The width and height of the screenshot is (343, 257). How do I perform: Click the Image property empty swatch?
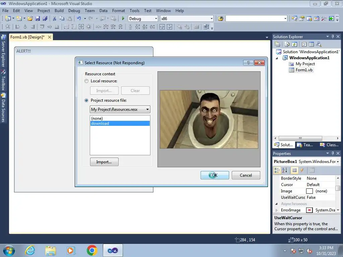[x=309, y=191]
